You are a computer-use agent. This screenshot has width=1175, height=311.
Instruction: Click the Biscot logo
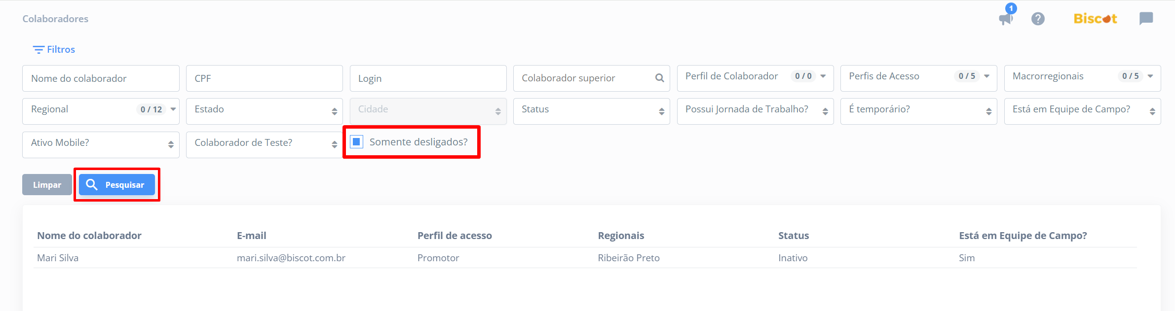1095,19
